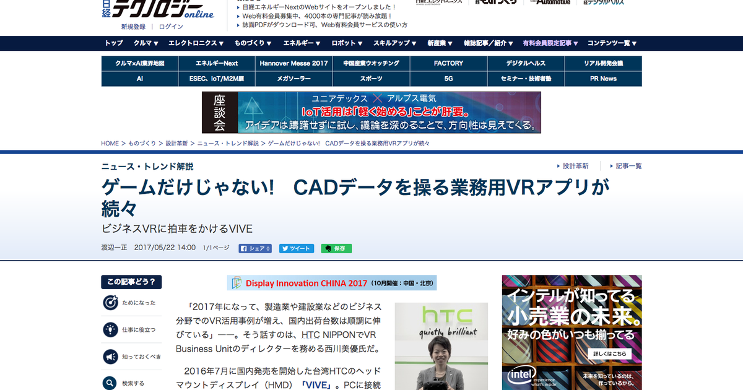This screenshot has width=743, height=390.
Task: Open the 記事一覧 link
Action: pos(628,166)
